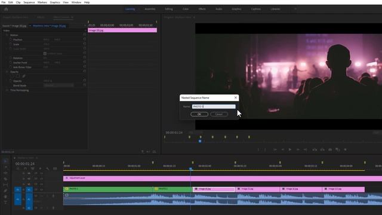Screen dimensions: 382x215
Task: Click the Adjustment Layer clip in timeline
Action: point(223,179)
